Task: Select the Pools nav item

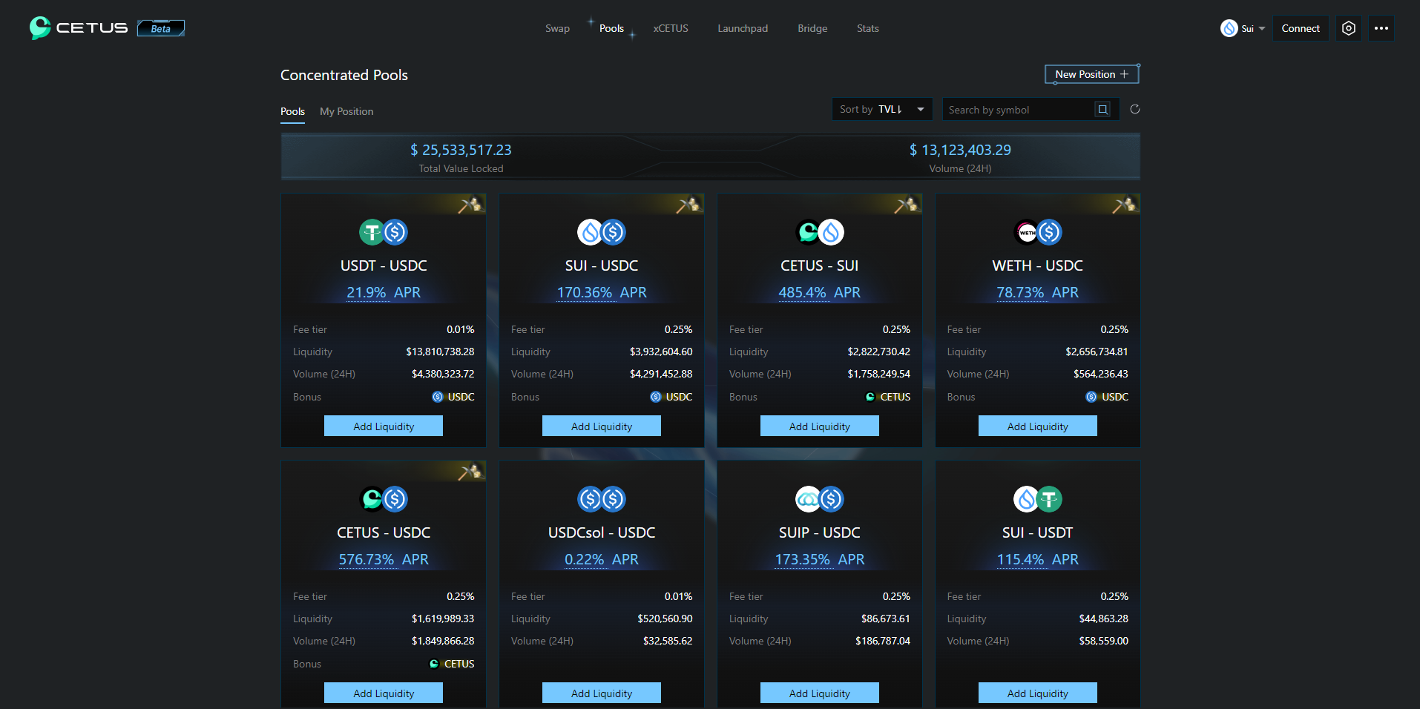Action: point(611,28)
